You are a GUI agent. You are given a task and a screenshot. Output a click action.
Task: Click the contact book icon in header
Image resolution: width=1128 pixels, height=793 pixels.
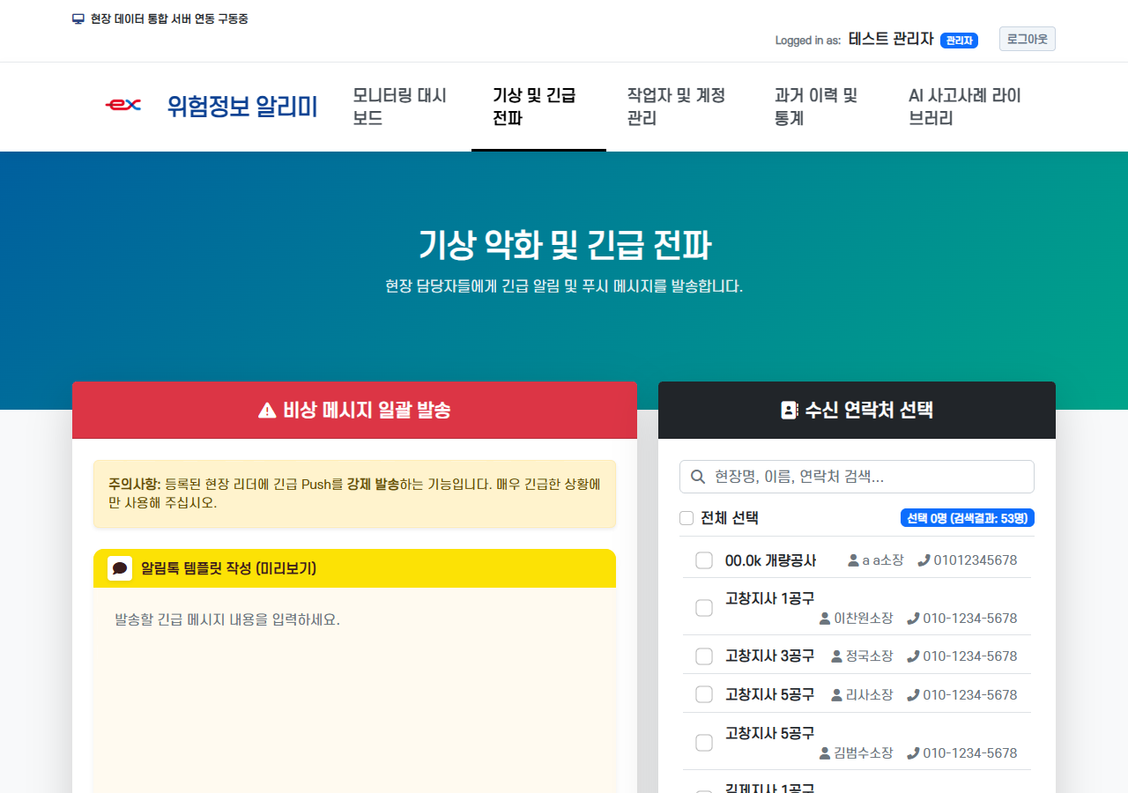[x=790, y=410]
